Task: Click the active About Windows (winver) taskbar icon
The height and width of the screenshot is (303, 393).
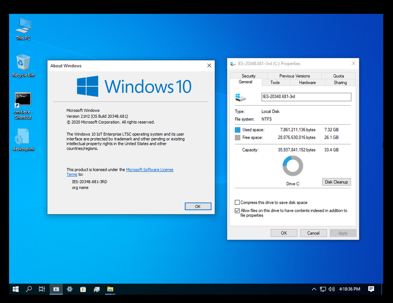Action: tap(56, 289)
